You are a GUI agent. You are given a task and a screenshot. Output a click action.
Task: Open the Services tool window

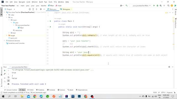61,90
